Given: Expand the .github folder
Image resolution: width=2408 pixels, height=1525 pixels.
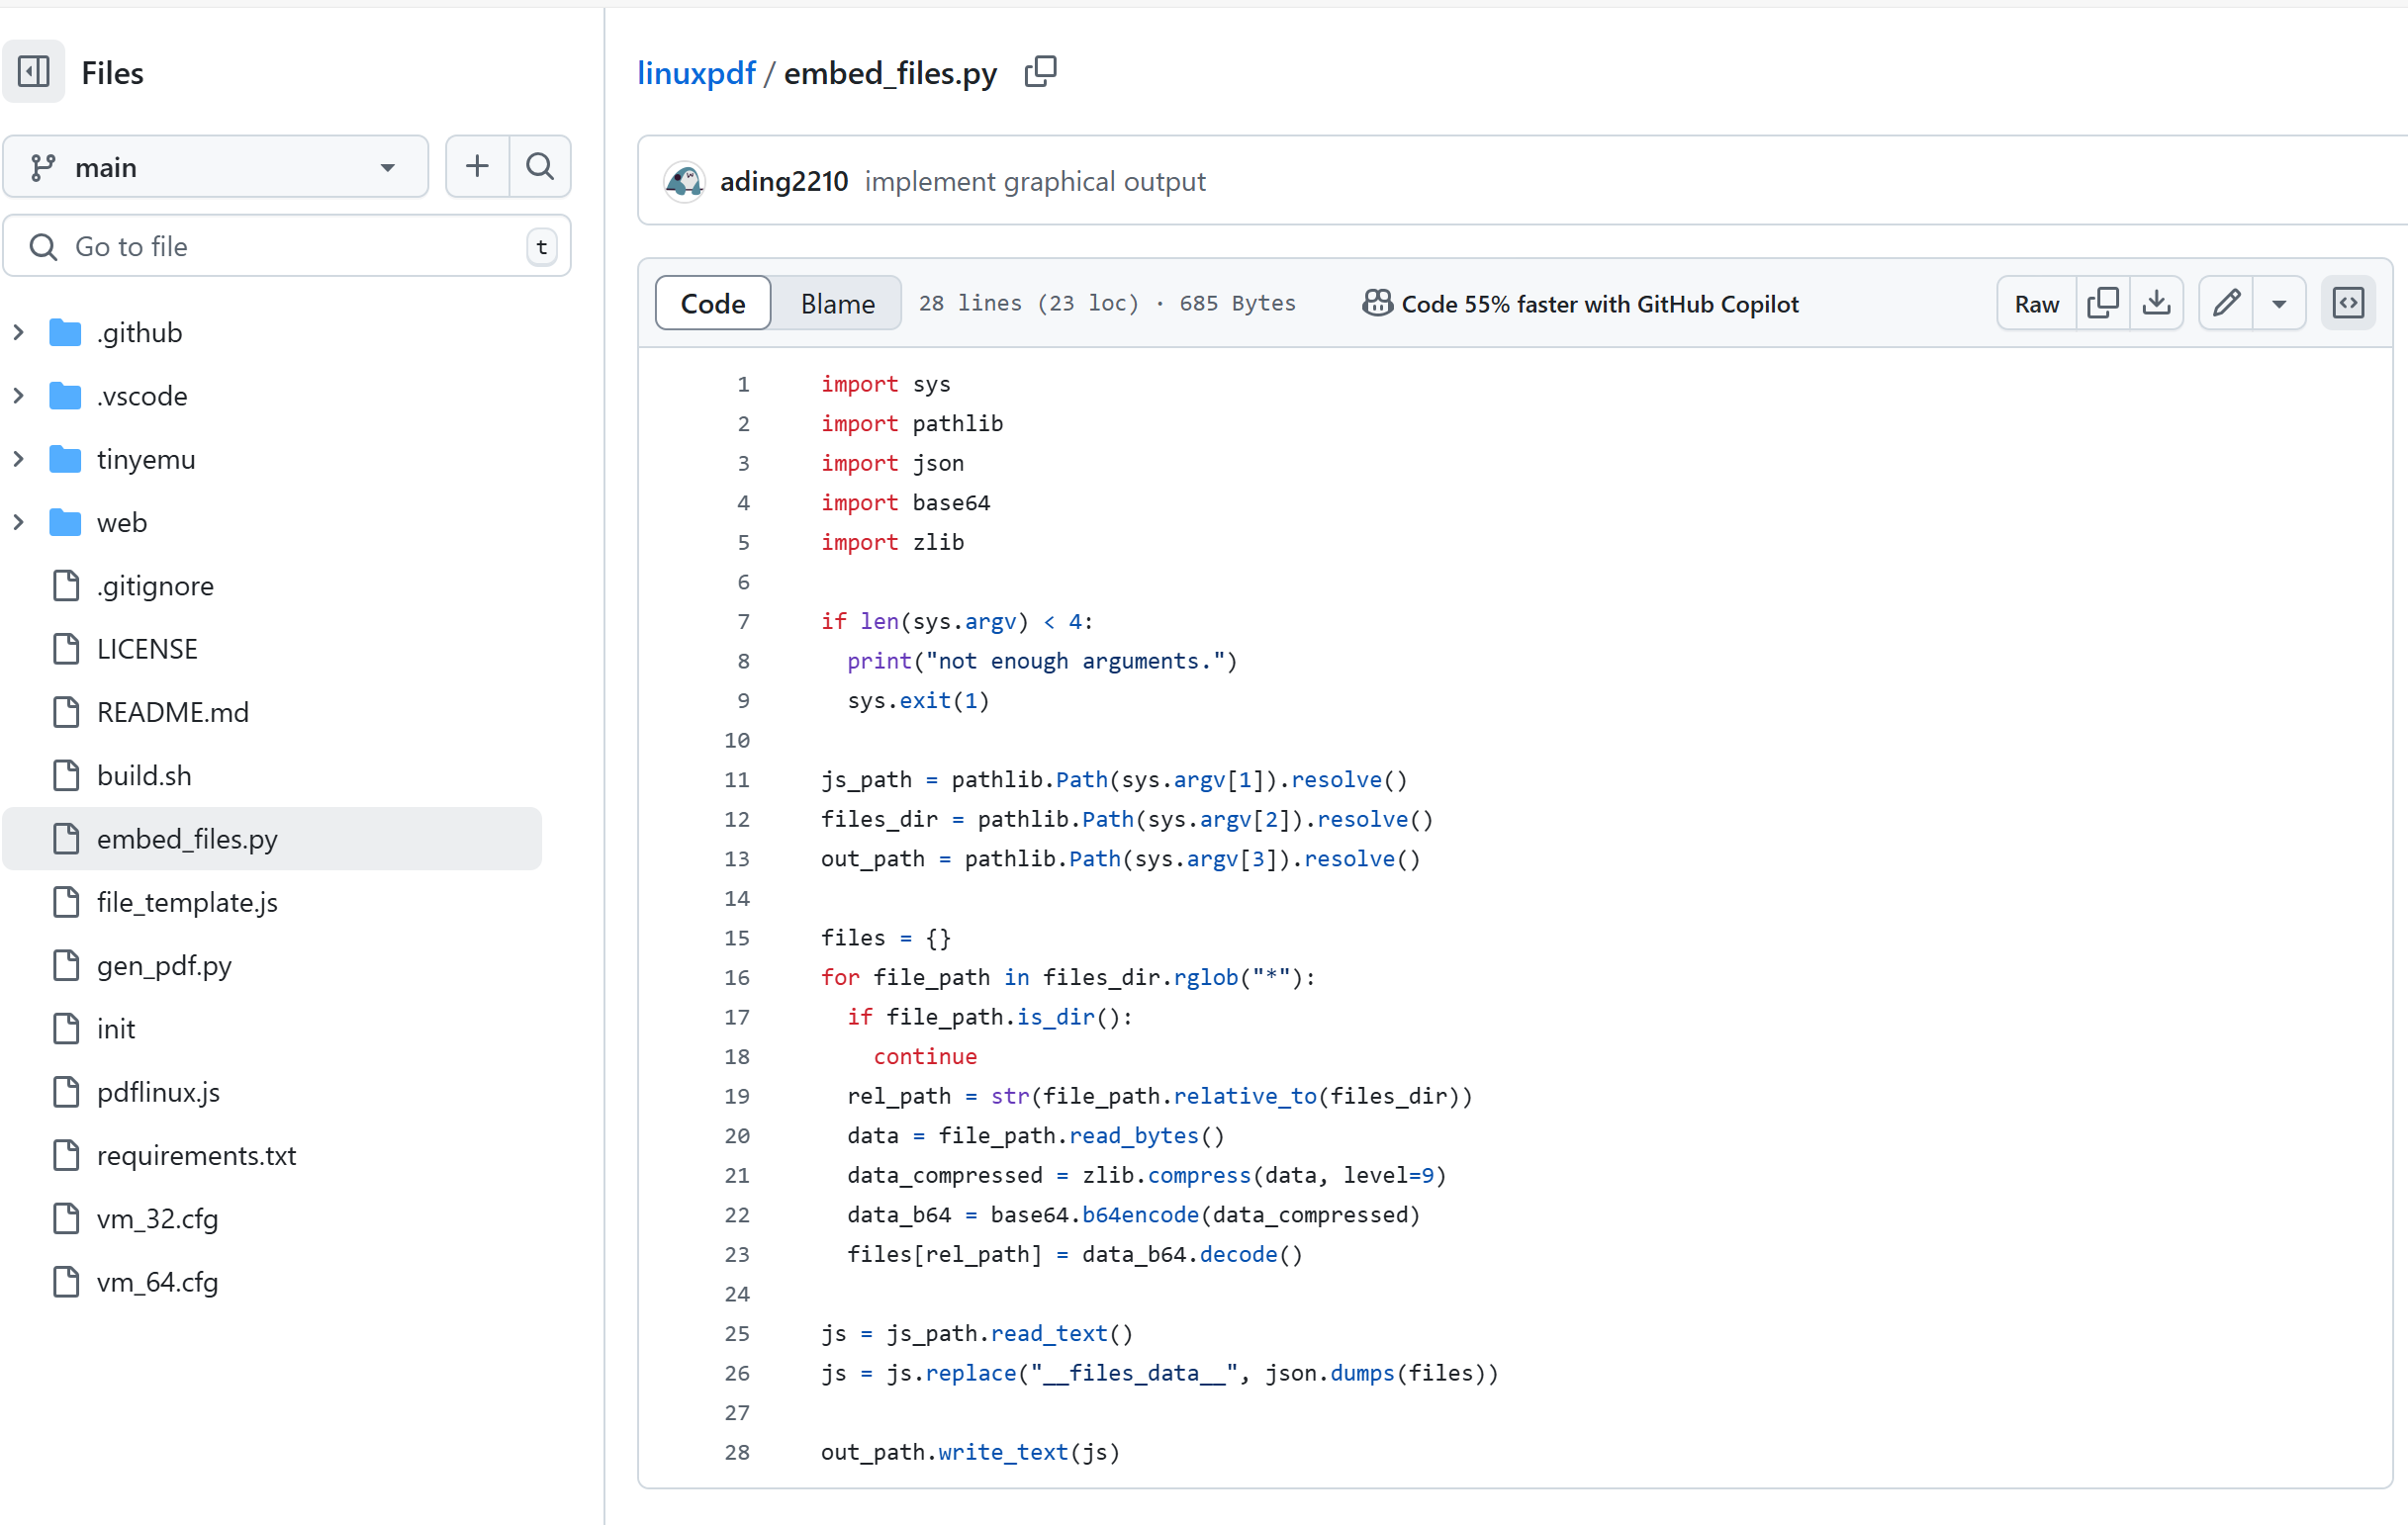Looking at the screenshot, I should pos(19,332).
